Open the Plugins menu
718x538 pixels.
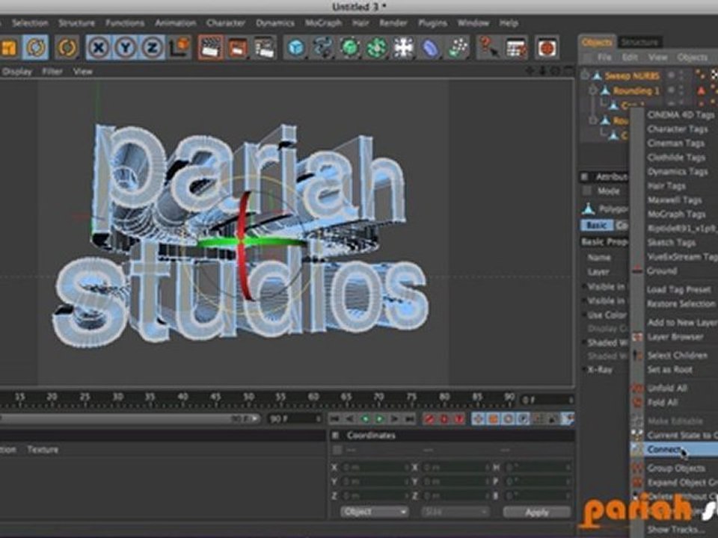click(432, 23)
